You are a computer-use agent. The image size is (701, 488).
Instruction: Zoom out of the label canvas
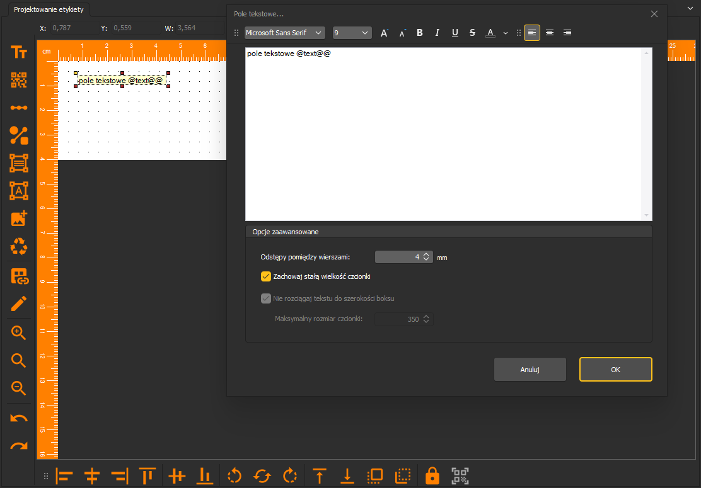18,388
